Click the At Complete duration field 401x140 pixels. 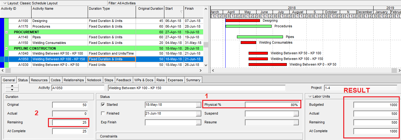(70, 131)
